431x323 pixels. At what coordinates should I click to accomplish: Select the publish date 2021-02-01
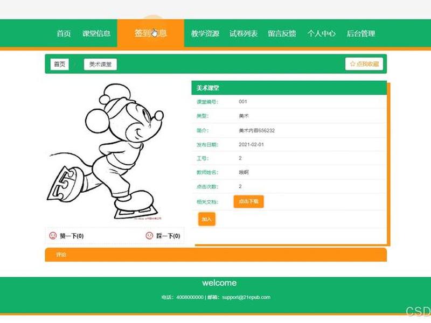(251, 144)
